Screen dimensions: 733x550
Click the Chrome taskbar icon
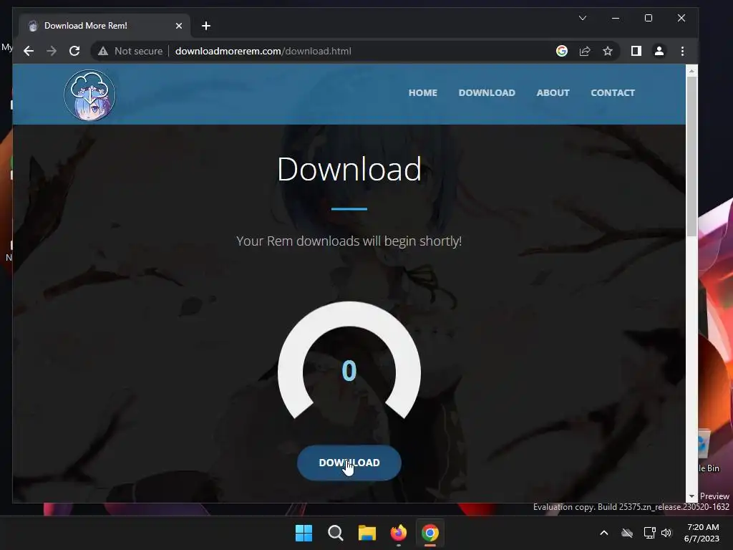[x=430, y=533]
